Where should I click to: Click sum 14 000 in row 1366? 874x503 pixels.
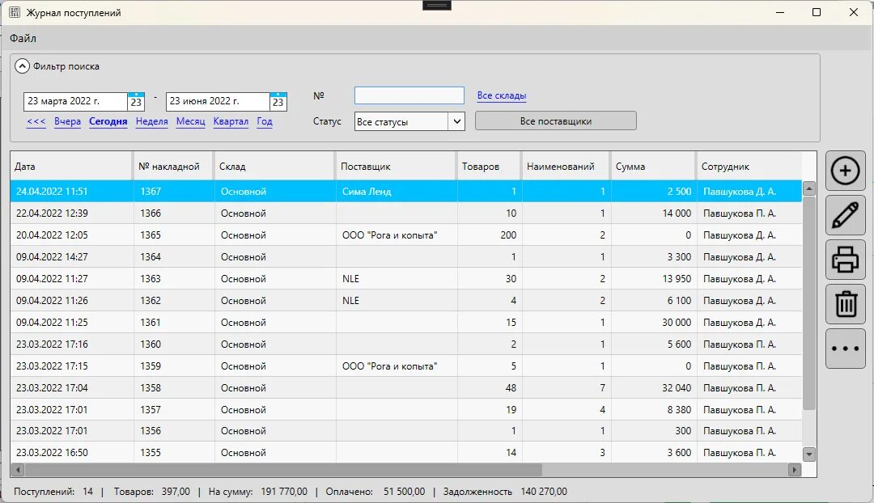pos(654,213)
